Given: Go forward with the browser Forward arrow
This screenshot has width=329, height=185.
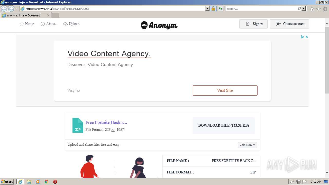Looking at the screenshot, I should click(11, 8).
